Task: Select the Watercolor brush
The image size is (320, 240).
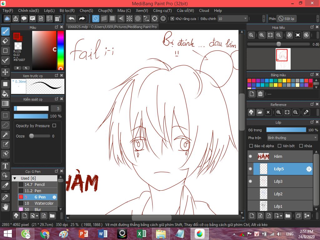Action: click(37, 203)
